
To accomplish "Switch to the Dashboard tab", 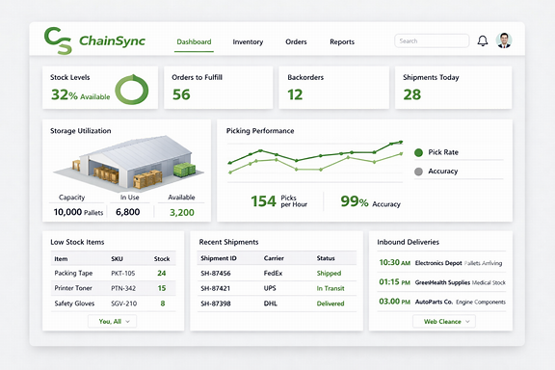I will [194, 41].
